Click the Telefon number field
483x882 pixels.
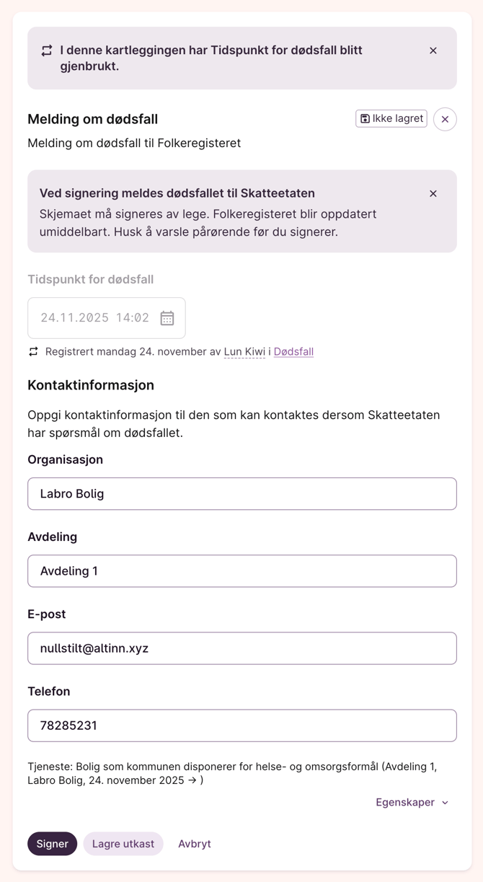[242, 726]
